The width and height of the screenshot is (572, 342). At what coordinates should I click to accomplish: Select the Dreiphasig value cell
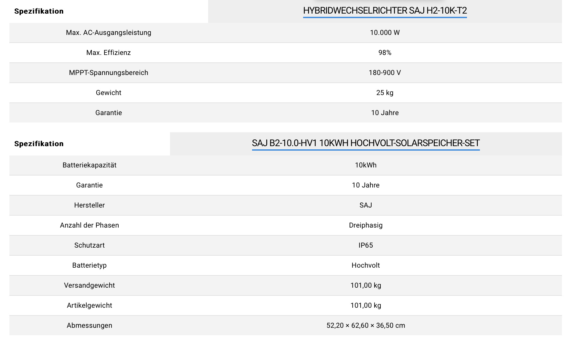[365, 225]
